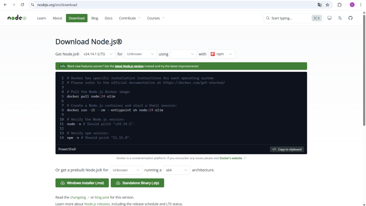Download the Windows Installer (.msi)
Screen dimensions: 366x206
[82, 183]
